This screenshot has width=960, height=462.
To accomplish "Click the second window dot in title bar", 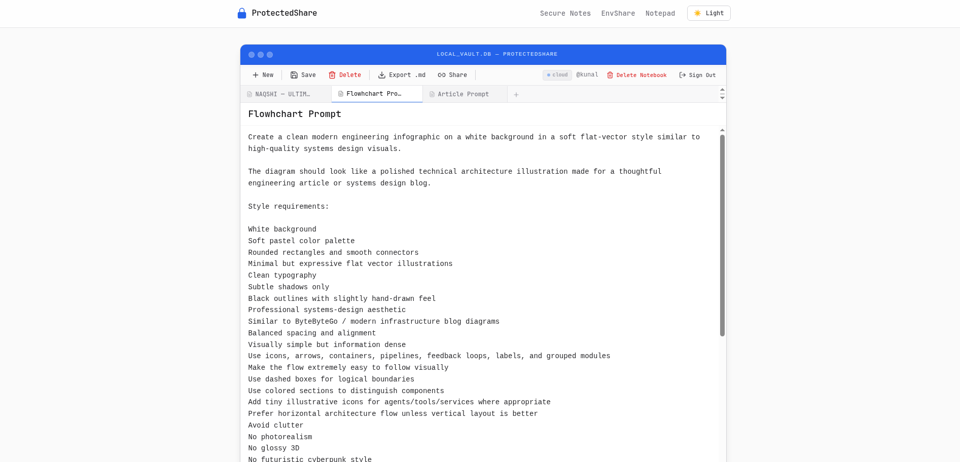I will coord(261,55).
